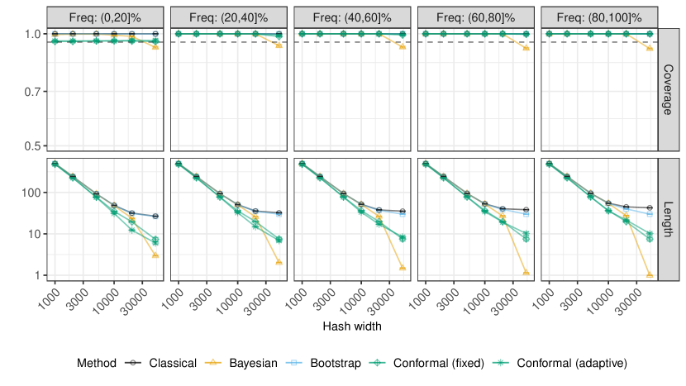Click the Conformal (fixed) legend marker
This screenshot has height=386, width=686.
(383, 363)
